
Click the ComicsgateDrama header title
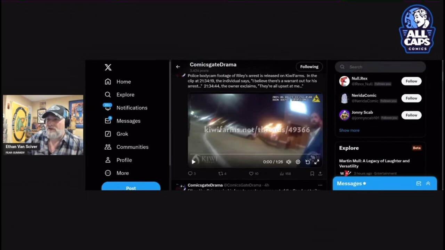(213, 65)
